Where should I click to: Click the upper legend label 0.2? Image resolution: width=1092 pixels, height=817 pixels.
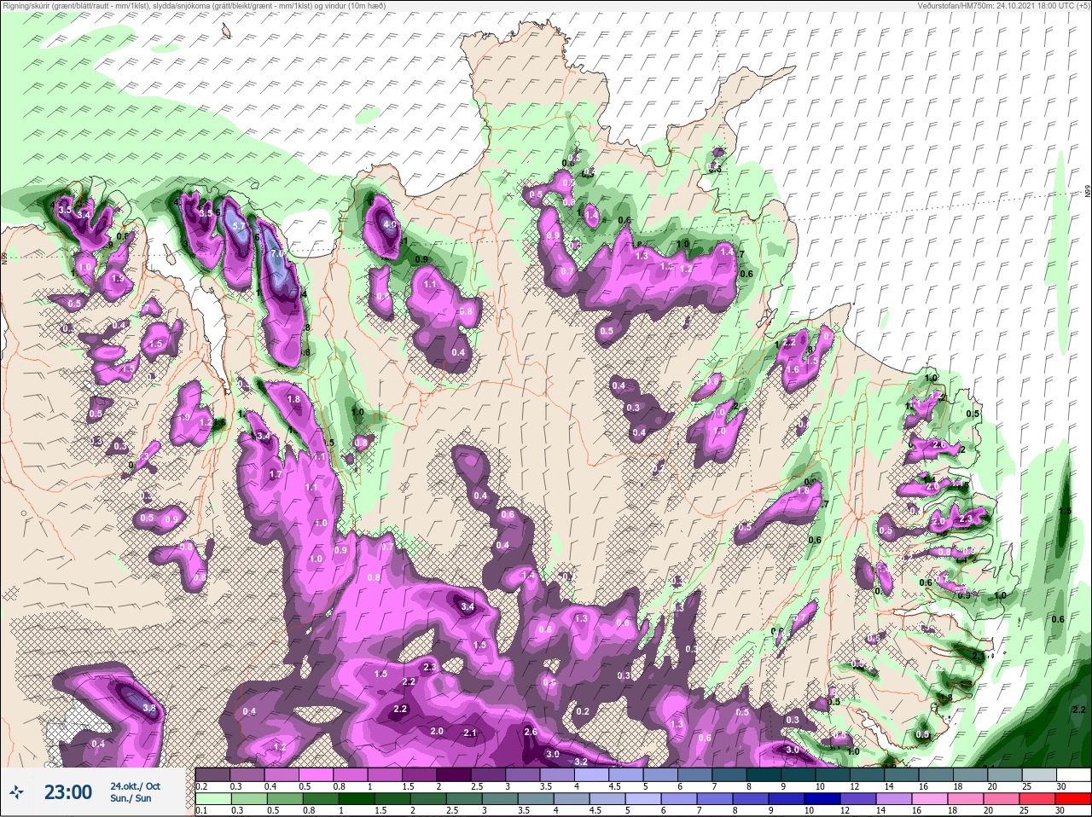point(201,786)
